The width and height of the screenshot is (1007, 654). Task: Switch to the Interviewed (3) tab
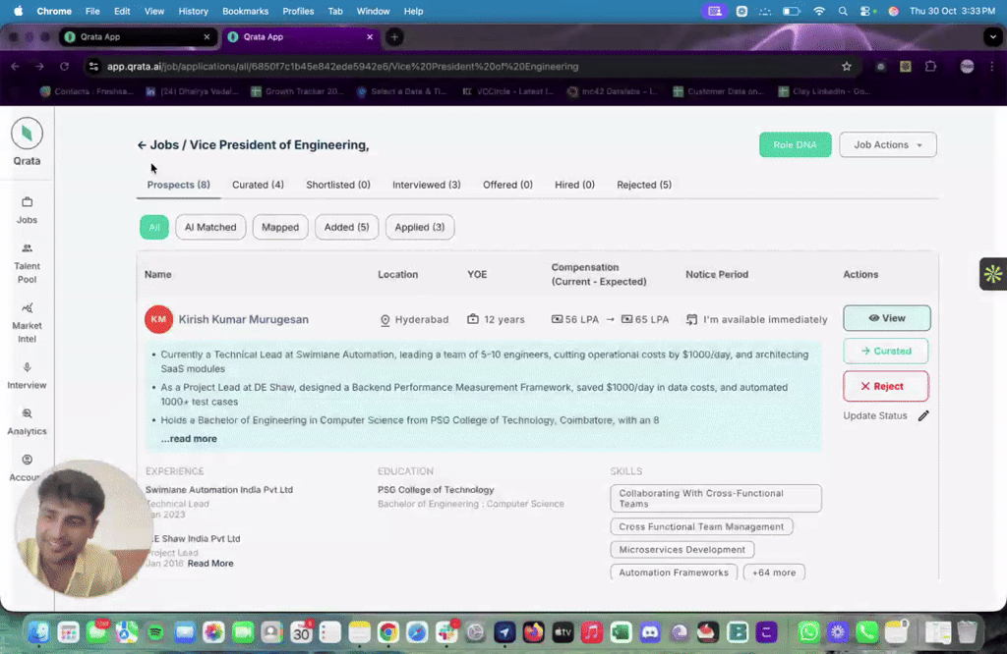pyautogui.click(x=427, y=185)
